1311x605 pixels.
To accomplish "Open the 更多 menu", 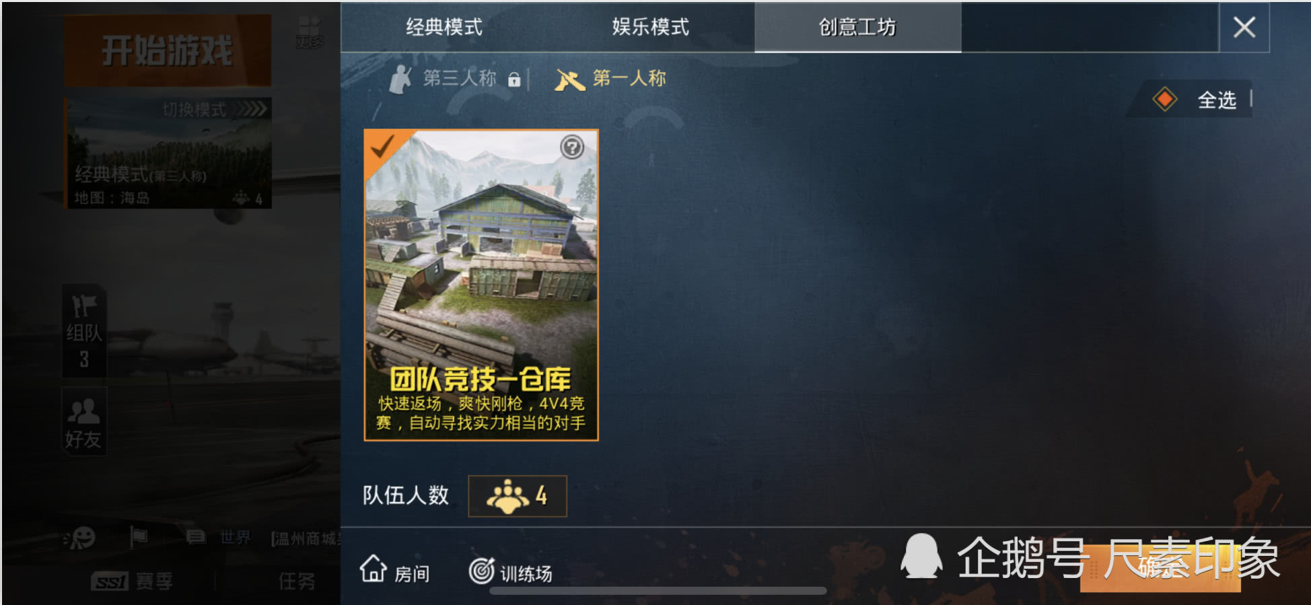I will click(x=310, y=32).
